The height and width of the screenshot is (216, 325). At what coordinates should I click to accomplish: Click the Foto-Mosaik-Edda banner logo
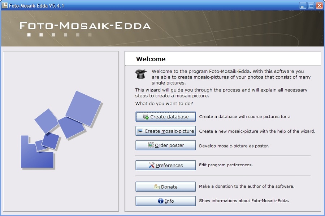pos(85,28)
